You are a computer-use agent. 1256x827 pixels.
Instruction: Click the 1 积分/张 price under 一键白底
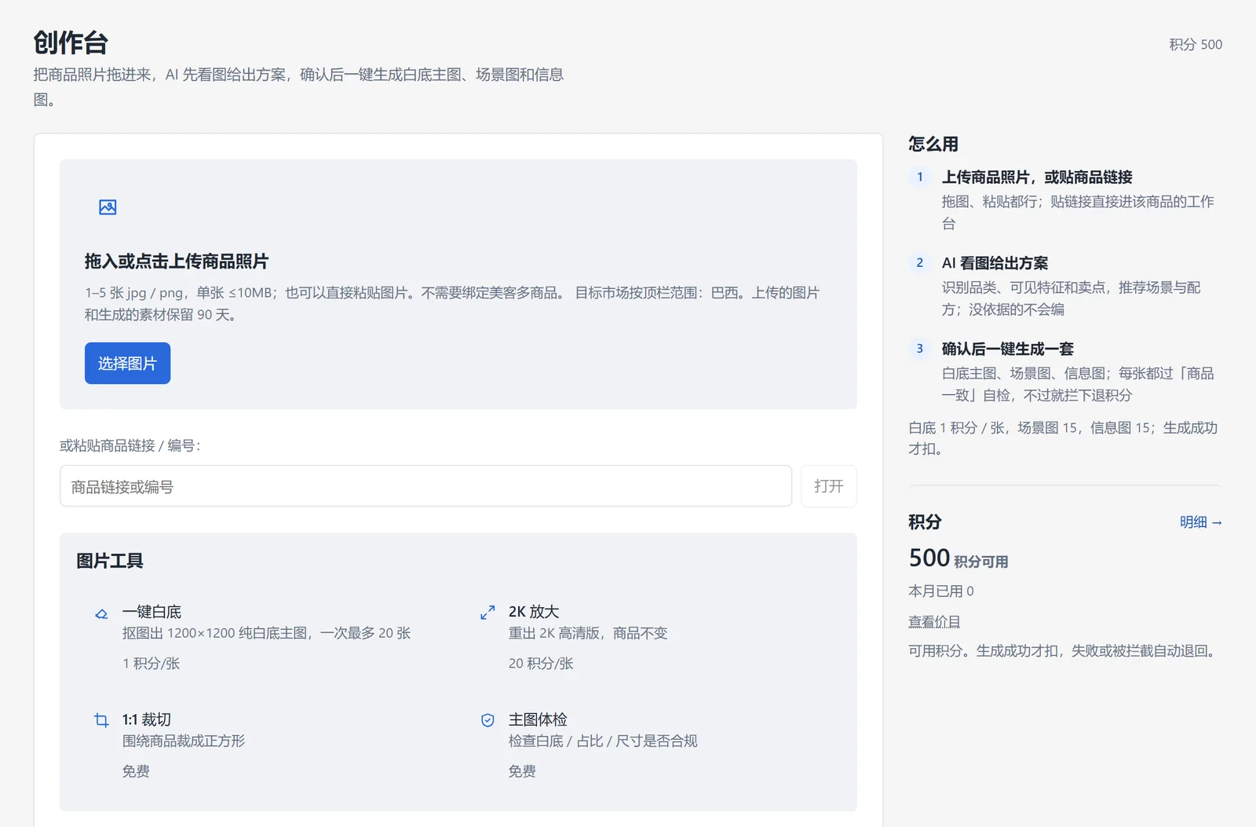point(151,664)
